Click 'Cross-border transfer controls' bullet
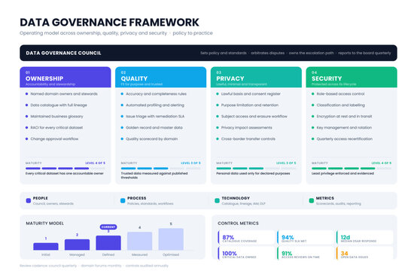 (248, 139)
